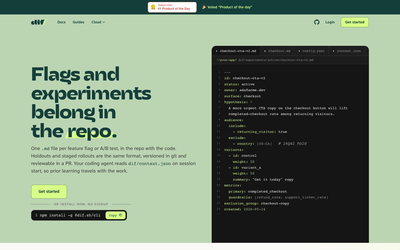Click the "metrics:" code line
400x250 pixels.
click(233, 185)
